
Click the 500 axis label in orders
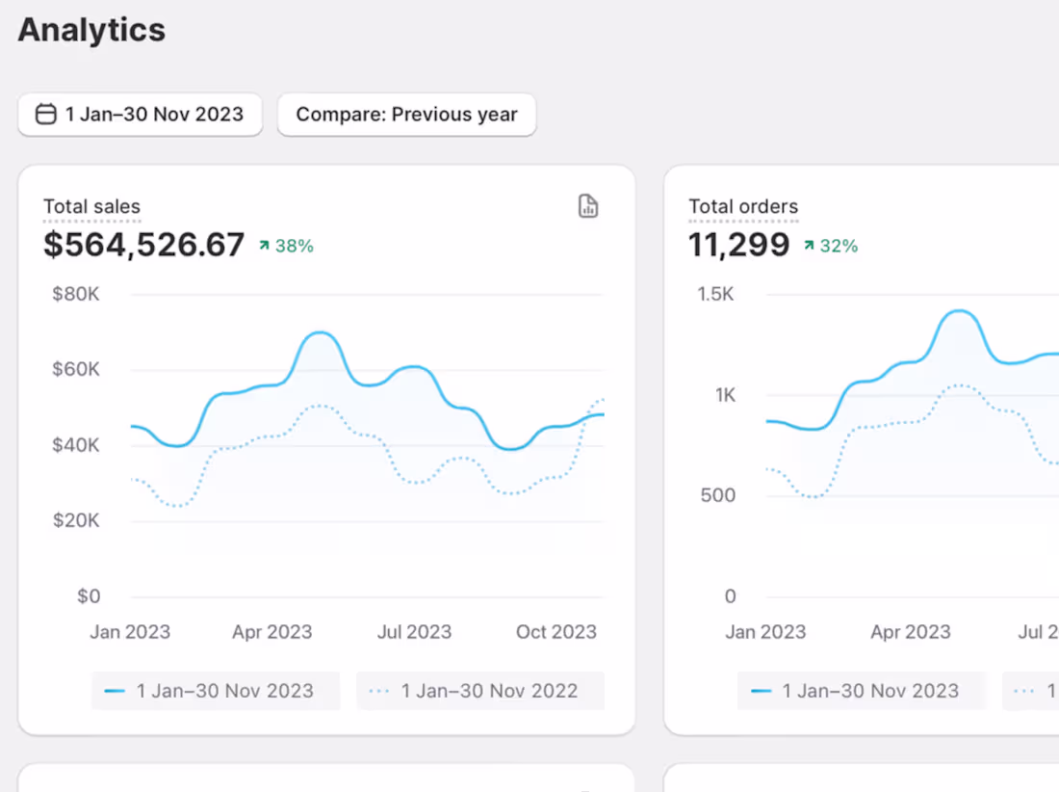(x=718, y=495)
